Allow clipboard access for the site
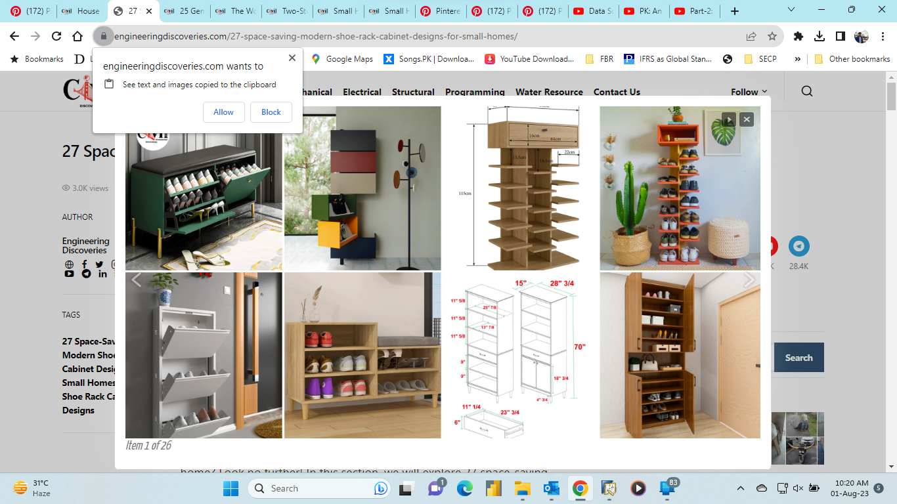This screenshot has height=504, width=897. click(223, 112)
